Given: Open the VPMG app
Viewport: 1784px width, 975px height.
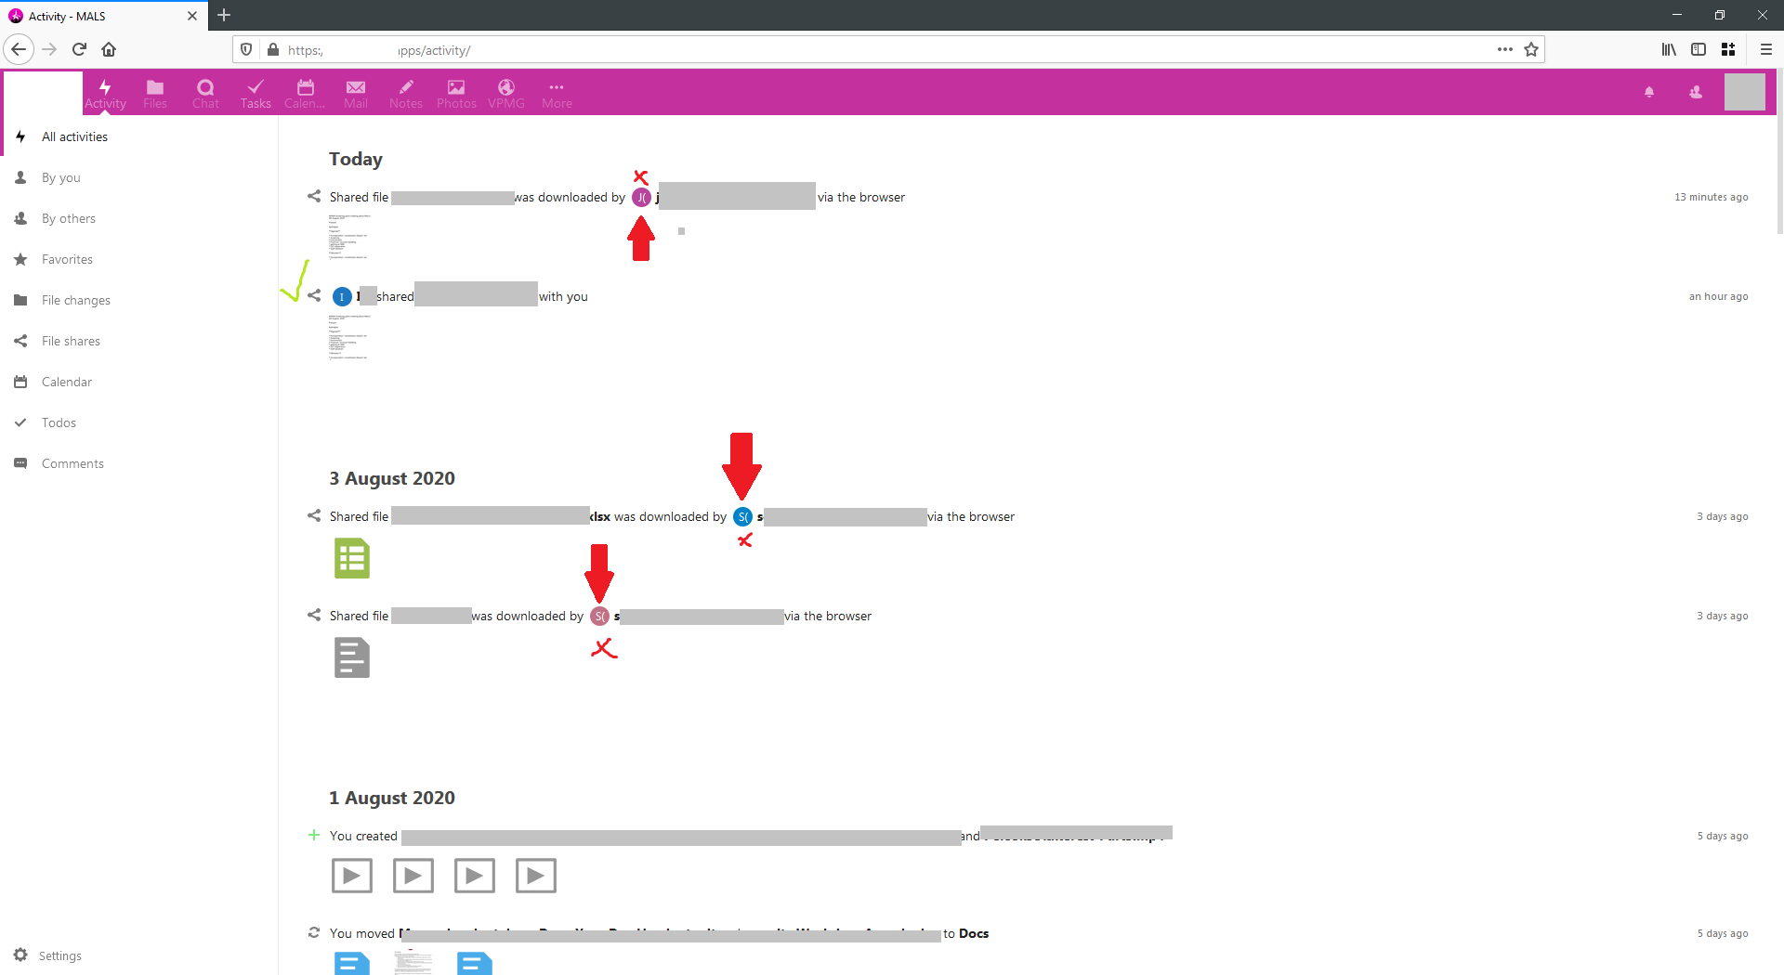Looking at the screenshot, I should [506, 94].
